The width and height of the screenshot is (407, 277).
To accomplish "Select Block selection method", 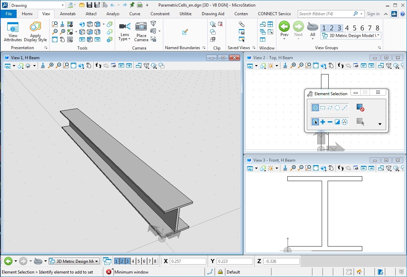I will tap(323, 108).
